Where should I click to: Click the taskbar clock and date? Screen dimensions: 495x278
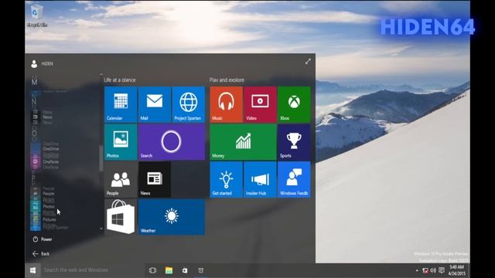click(456, 270)
